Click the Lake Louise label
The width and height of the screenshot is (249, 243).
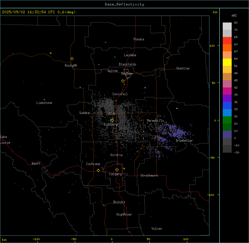pos(5,140)
